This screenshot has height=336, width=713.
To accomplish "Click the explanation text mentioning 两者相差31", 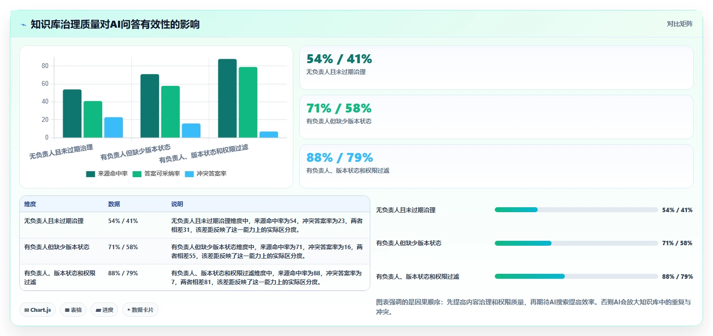I will [267, 225].
